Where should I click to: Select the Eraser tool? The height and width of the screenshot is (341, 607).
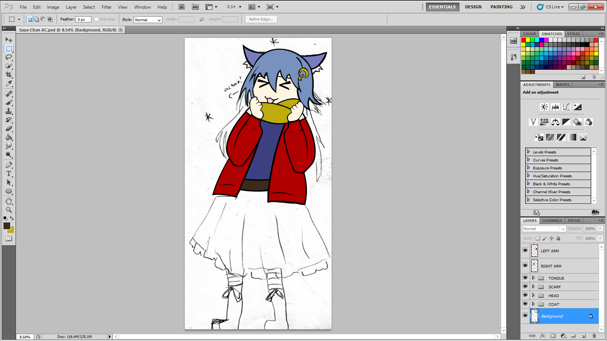[x=9, y=128]
